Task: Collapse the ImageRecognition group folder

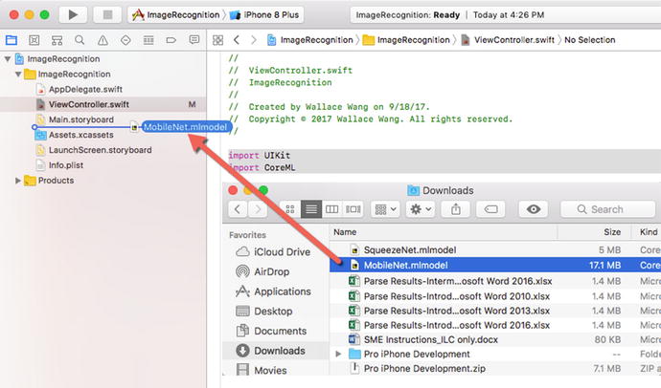Action: (x=18, y=74)
